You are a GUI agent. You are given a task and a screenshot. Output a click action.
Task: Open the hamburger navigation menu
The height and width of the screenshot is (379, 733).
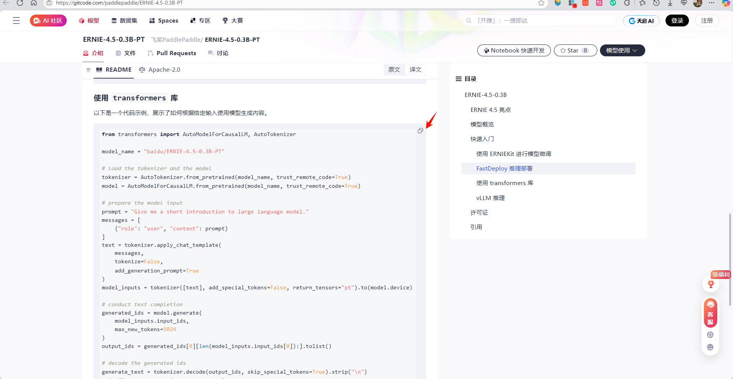click(x=16, y=21)
